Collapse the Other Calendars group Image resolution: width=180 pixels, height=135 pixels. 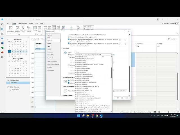point(7,87)
